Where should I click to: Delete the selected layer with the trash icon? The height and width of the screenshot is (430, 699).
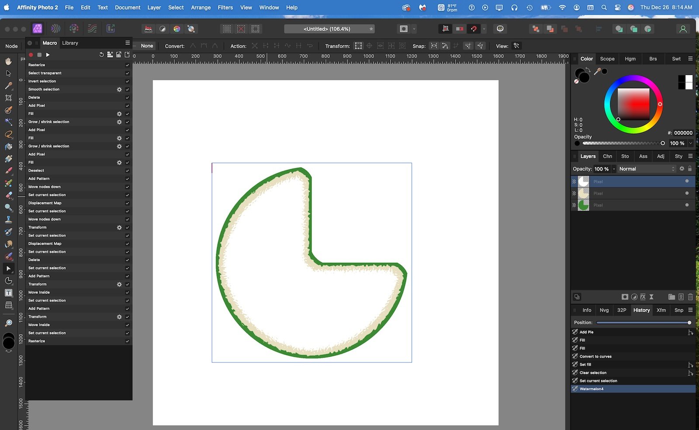[x=690, y=297]
